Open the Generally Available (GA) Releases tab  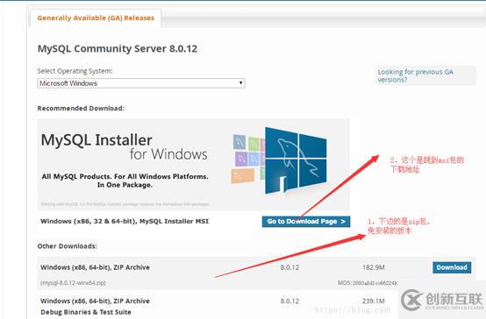[96, 18]
